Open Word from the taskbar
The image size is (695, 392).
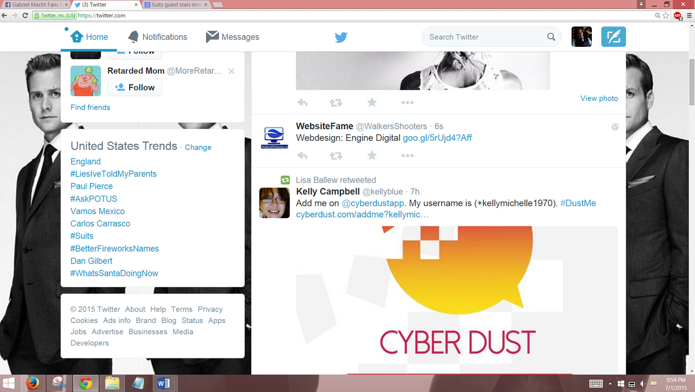(x=164, y=383)
